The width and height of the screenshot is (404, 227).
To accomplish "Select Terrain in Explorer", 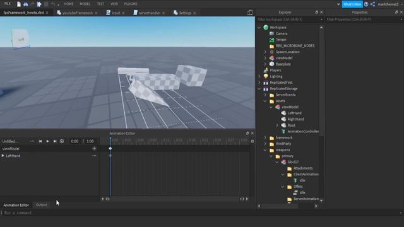I will tap(281, 40).
